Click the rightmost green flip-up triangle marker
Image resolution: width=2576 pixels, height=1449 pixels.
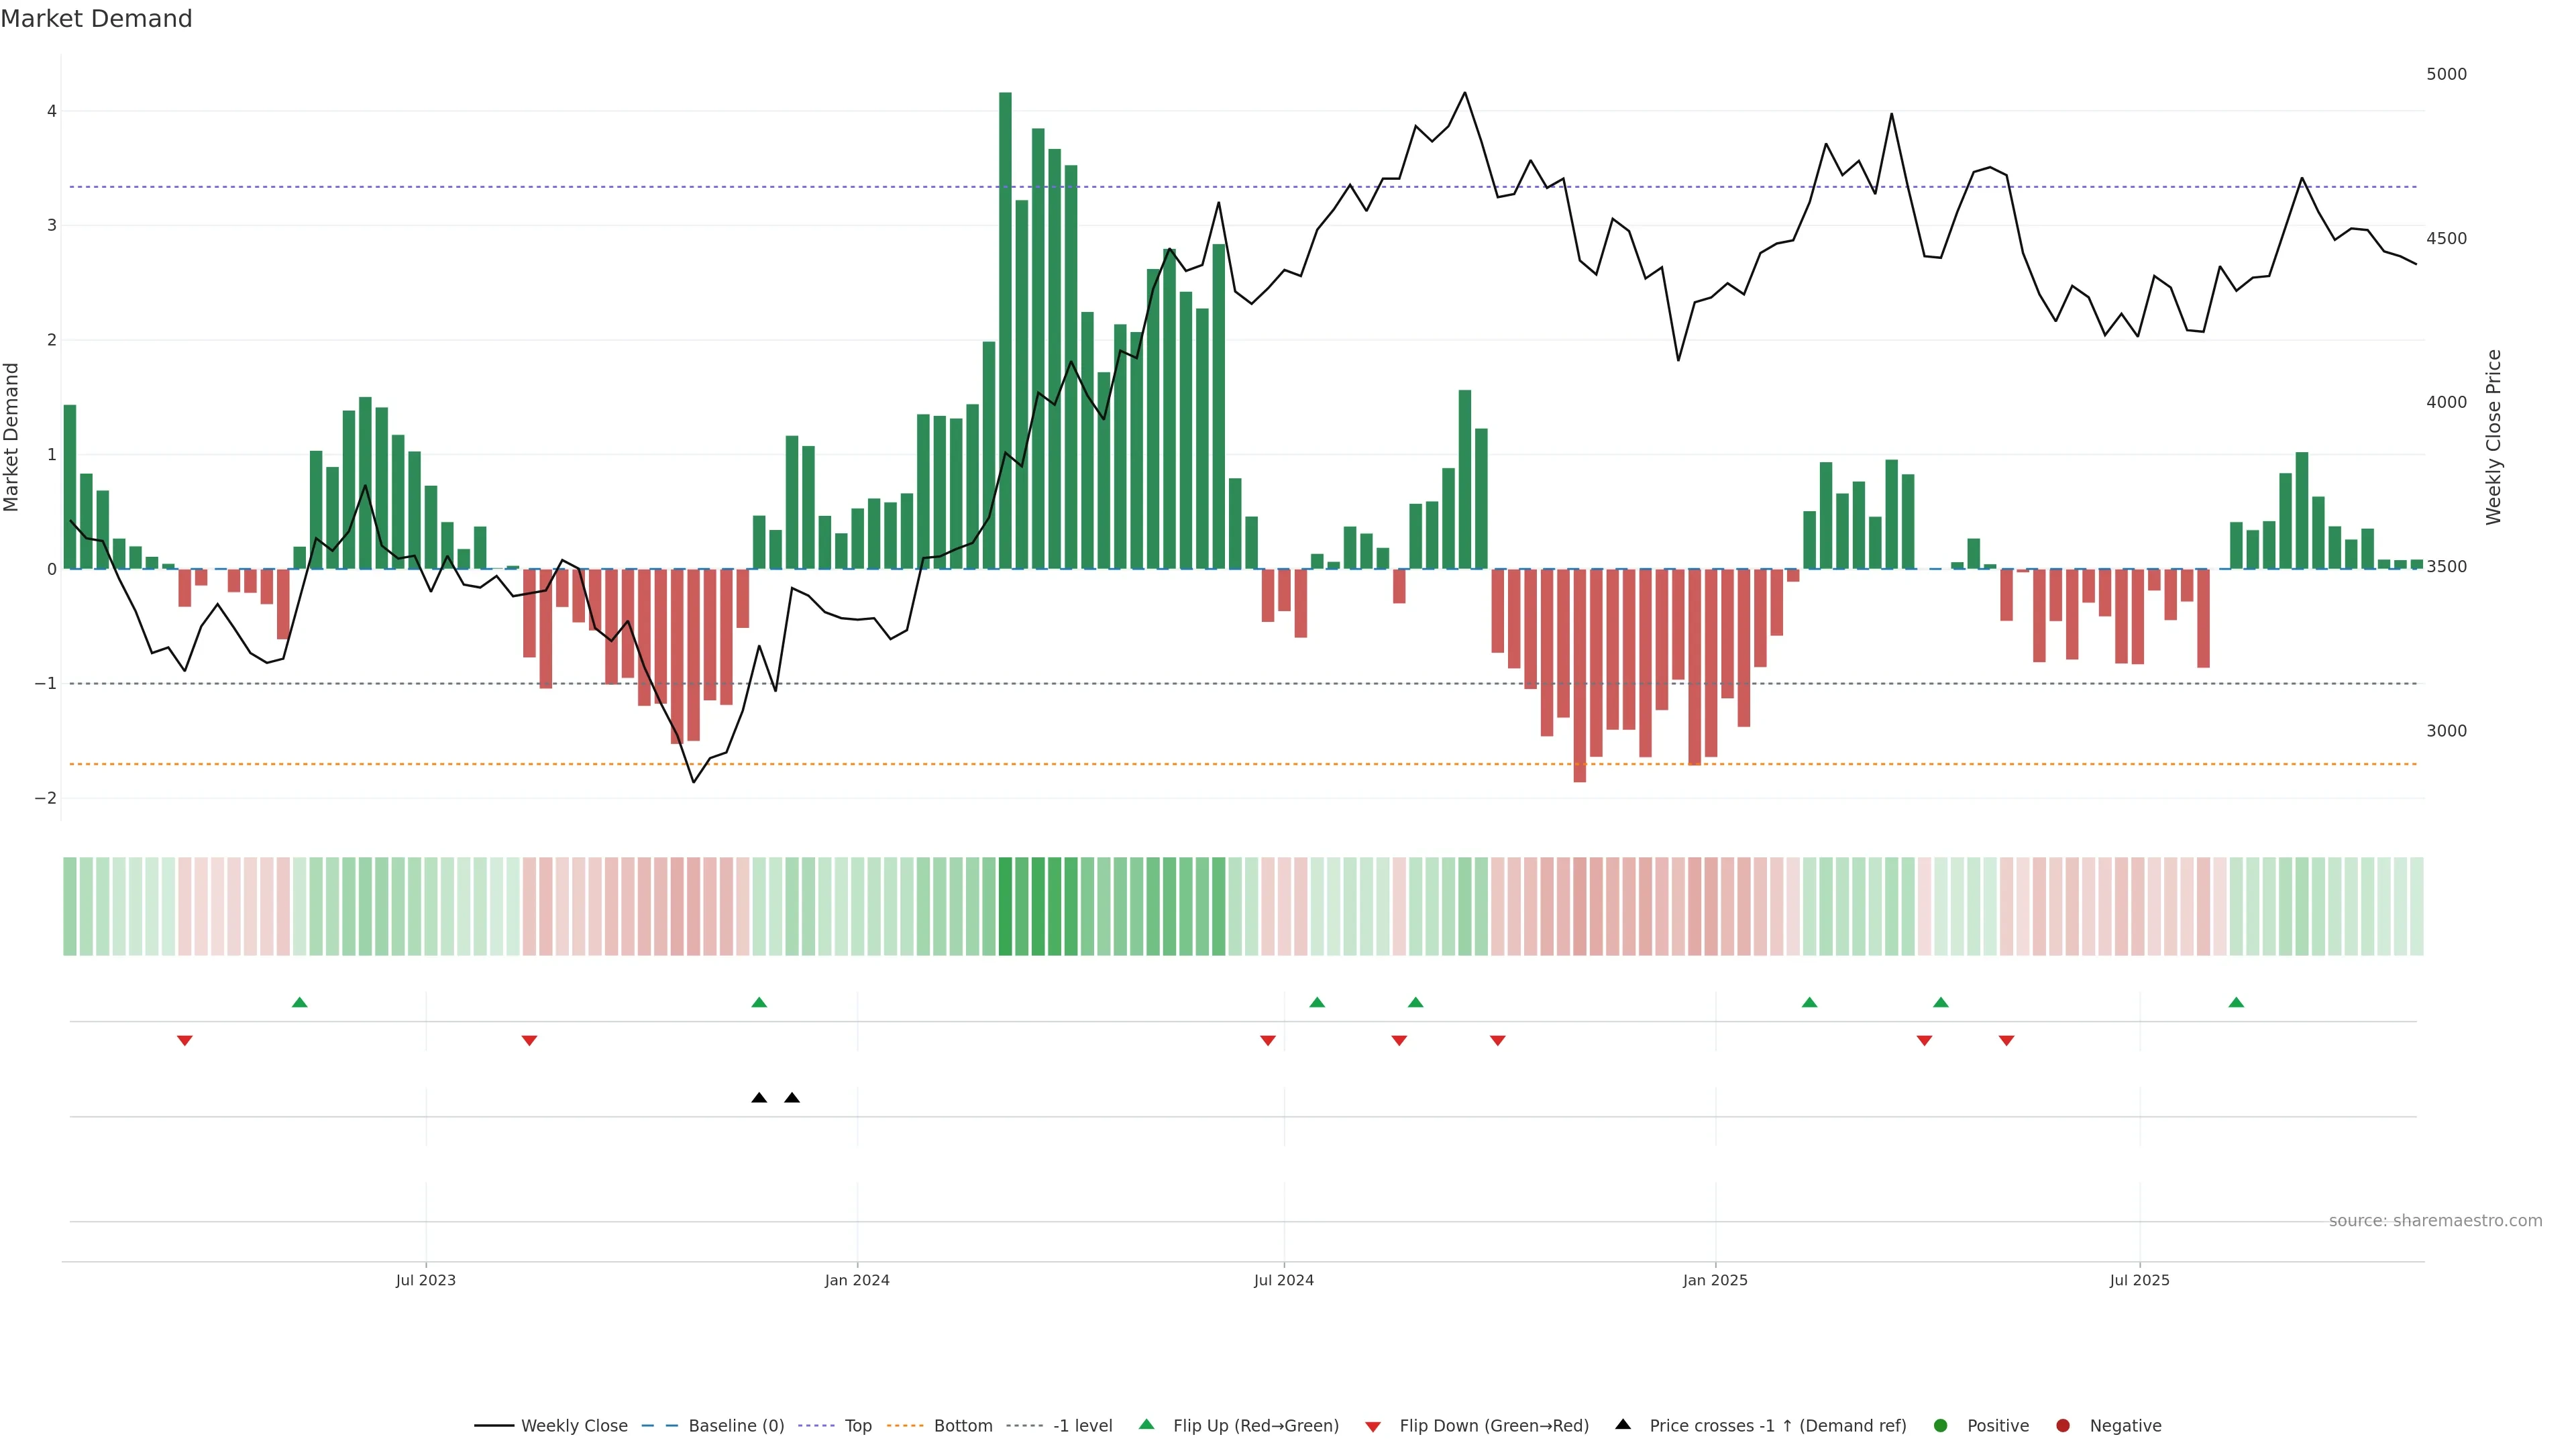(2236, 1002)
